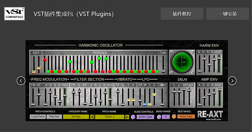Click the 插件教程 button

click(x=182, y=14)
